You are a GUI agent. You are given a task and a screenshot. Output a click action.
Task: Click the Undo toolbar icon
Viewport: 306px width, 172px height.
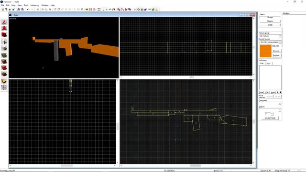click(28, 10)
